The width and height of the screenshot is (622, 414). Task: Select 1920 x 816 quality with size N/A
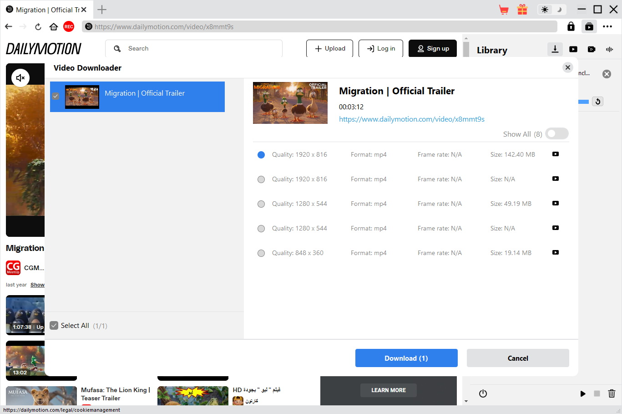point(261,179)
